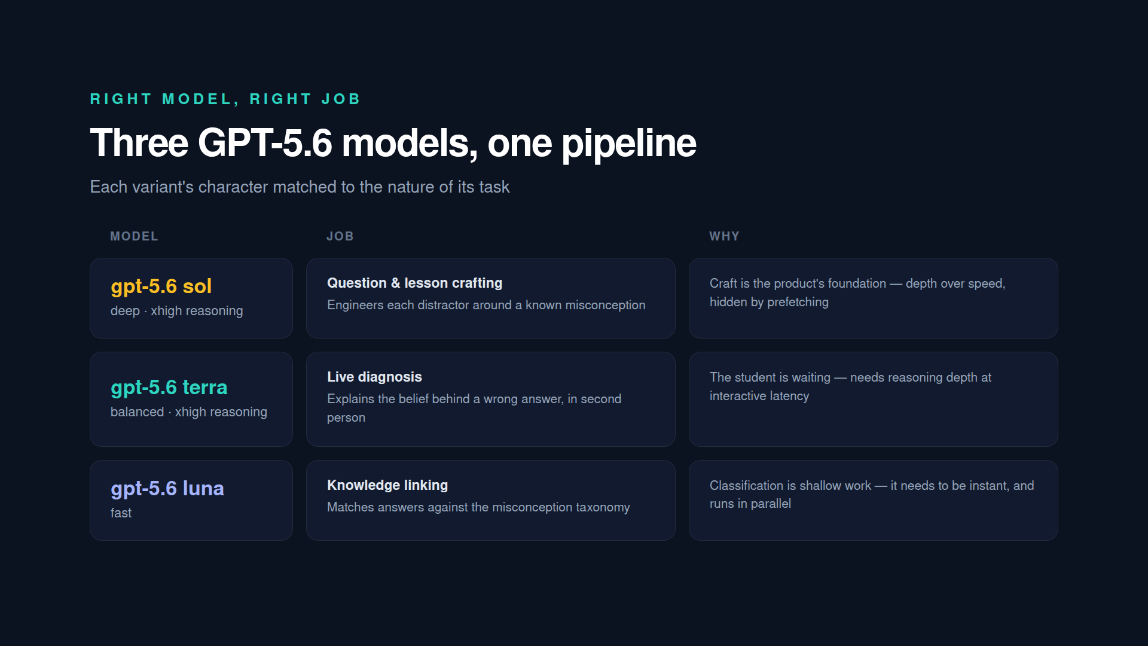Click the student is waiting explanation text
Screen dimensions: 1148x646
(x=850, y=386)
